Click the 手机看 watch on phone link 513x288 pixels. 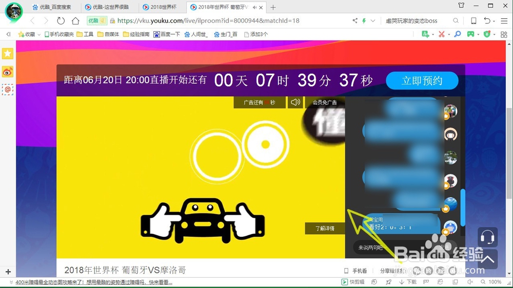pyautogui.click(x=356, y=271)
